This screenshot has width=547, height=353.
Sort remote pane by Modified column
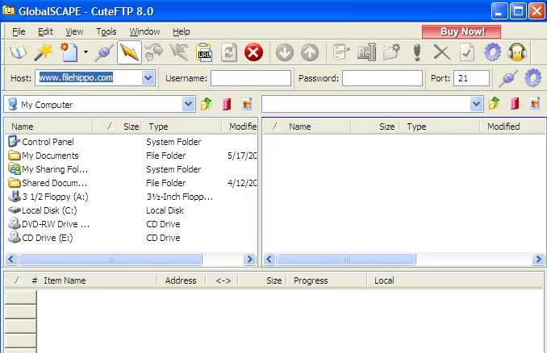(x=512, y=127)
